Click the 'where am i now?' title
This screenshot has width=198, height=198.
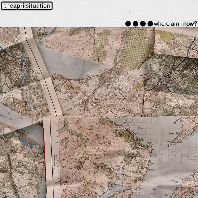pyautogui.click(x=175, y=24)
